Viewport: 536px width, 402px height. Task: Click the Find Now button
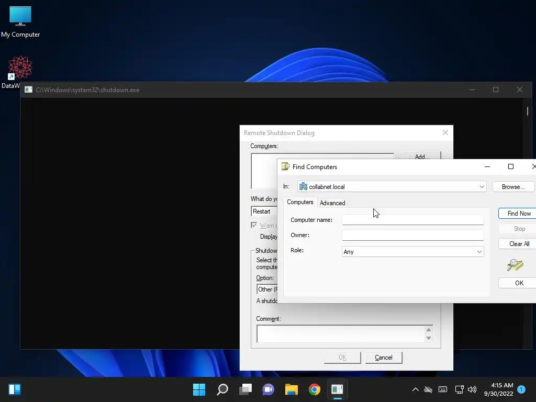(517, 214)
